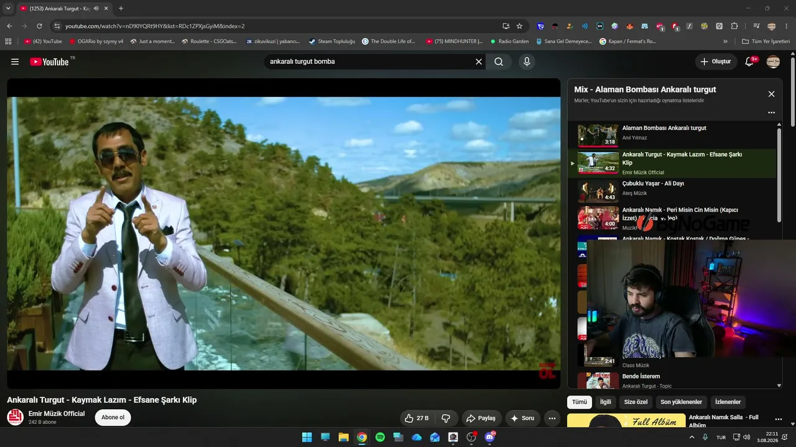Image resolution: width=796 pixels, height=447 pixels.
Task: Select the Size özel filter chip
Action: click(636, 402)
